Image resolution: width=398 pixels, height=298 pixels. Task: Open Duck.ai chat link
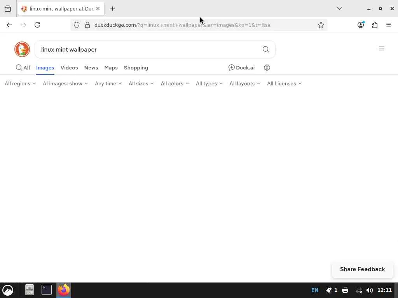(x=241, y=68)
